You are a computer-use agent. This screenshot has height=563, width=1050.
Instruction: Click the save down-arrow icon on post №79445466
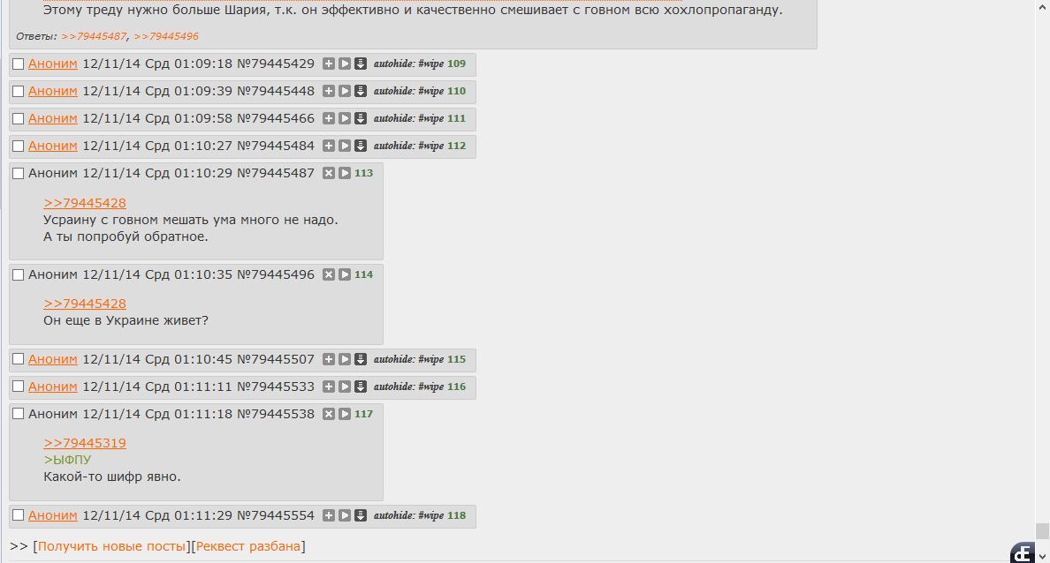point(361,118)
